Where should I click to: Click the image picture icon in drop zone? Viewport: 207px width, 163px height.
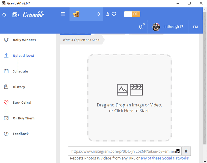(122, 90)
